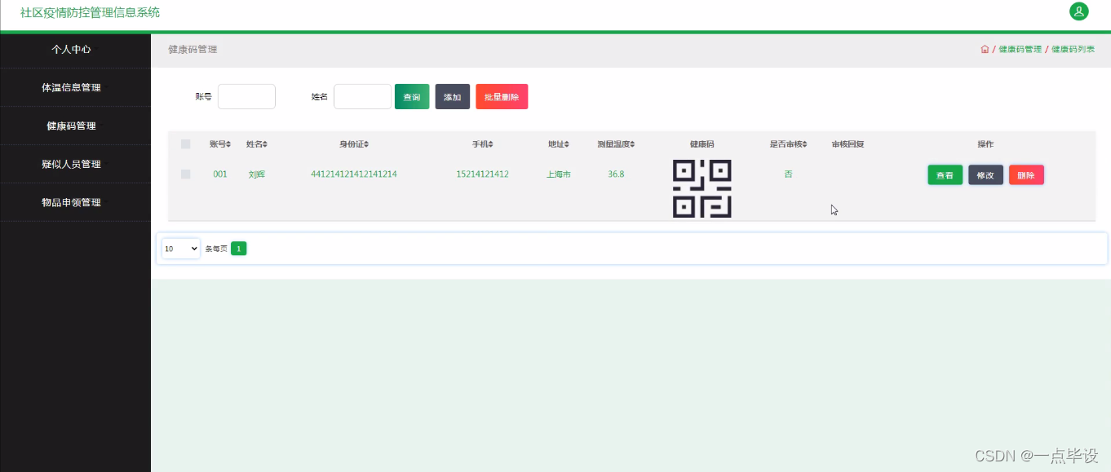1111x472 pixels.
Task: Click phone number 15214121412
Action: pyautogui.click(x=482, y=174)
